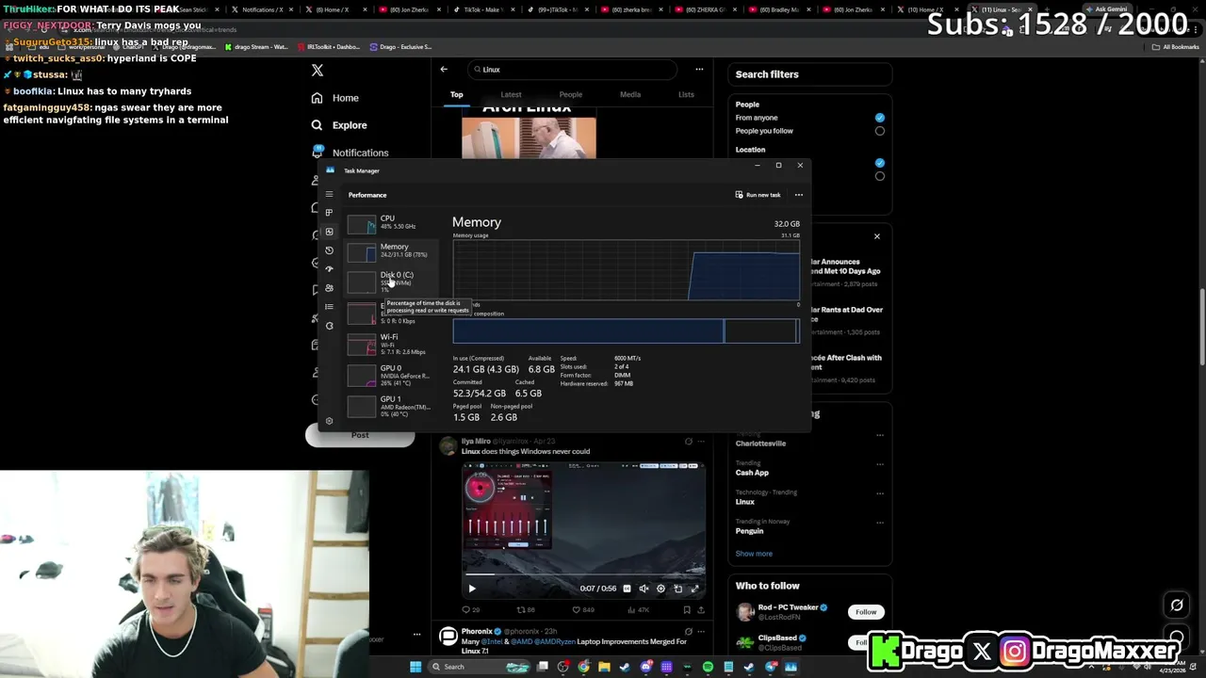
Task: Click Run new task in Task Manager
Action: point(758,195)
